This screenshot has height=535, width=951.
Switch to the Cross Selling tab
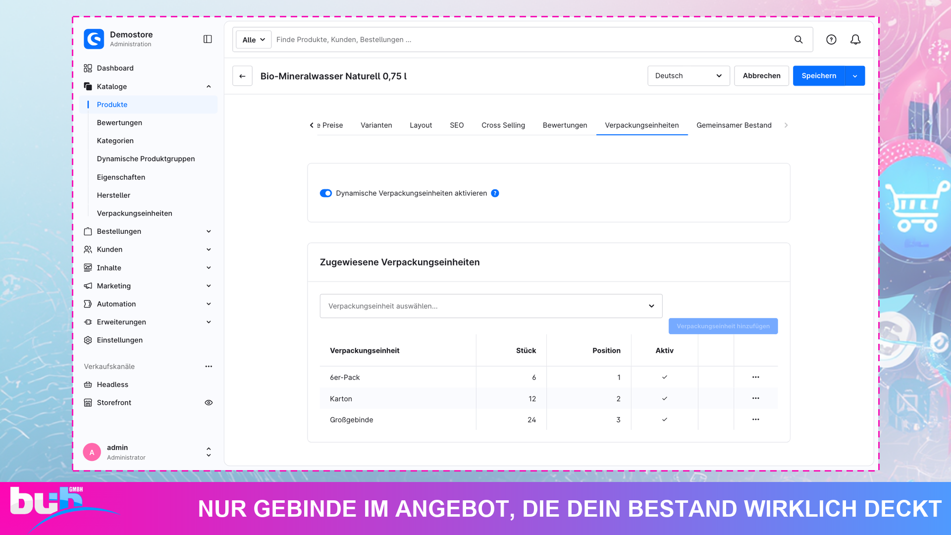503,125
